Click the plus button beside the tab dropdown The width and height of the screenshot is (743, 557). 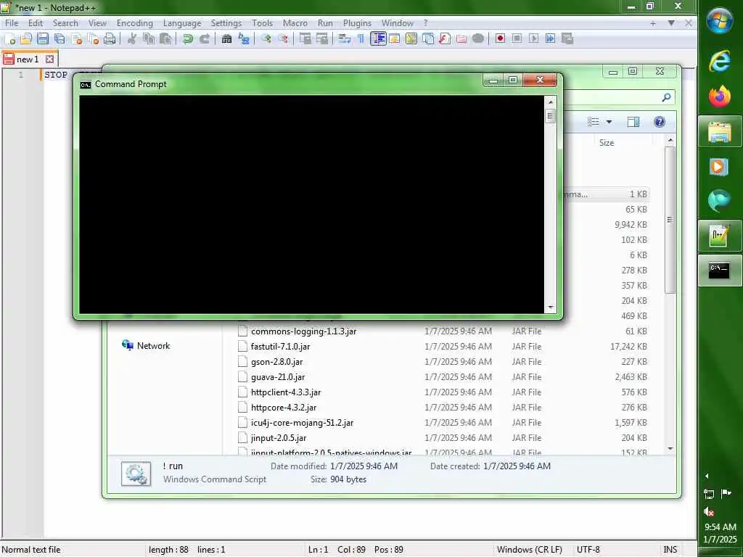coord(653,22)
